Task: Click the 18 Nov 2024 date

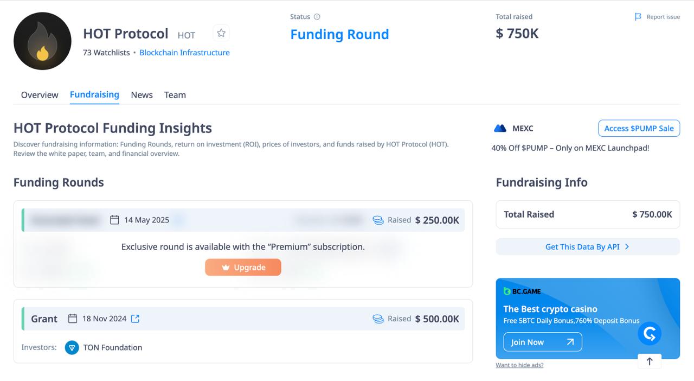Action: [104, 319]
